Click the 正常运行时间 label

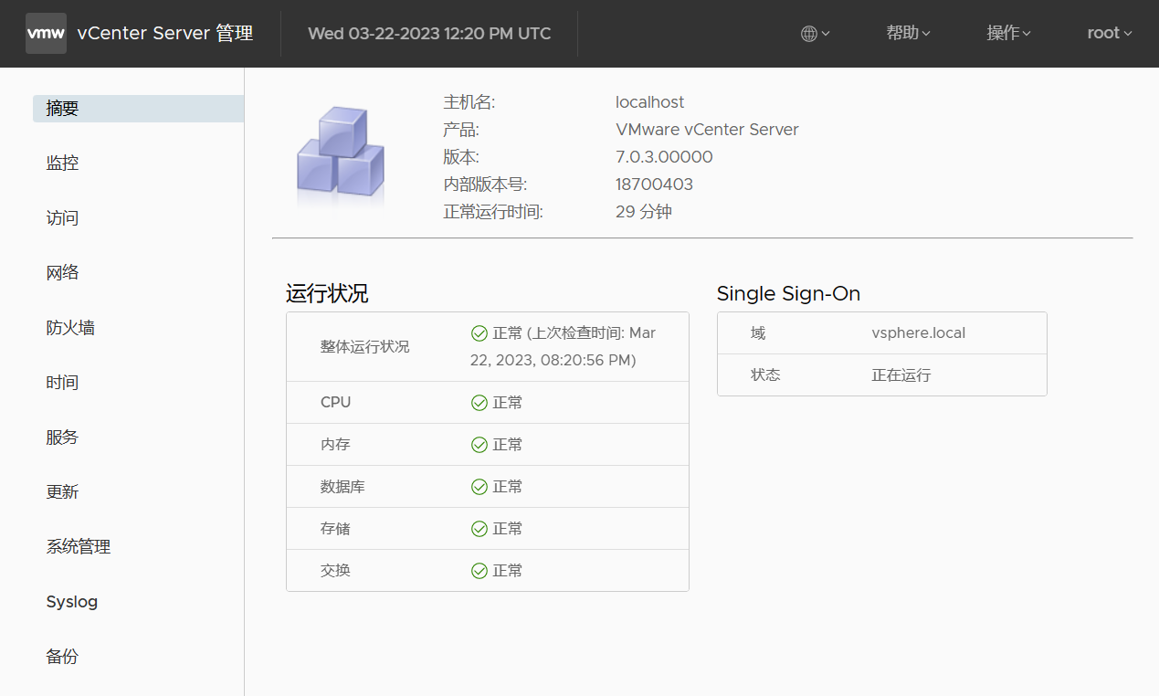pyautogui.click(x=493, y=212)
